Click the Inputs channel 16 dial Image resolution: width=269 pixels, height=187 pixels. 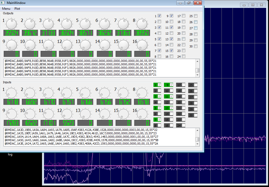(x=142, y=114)
